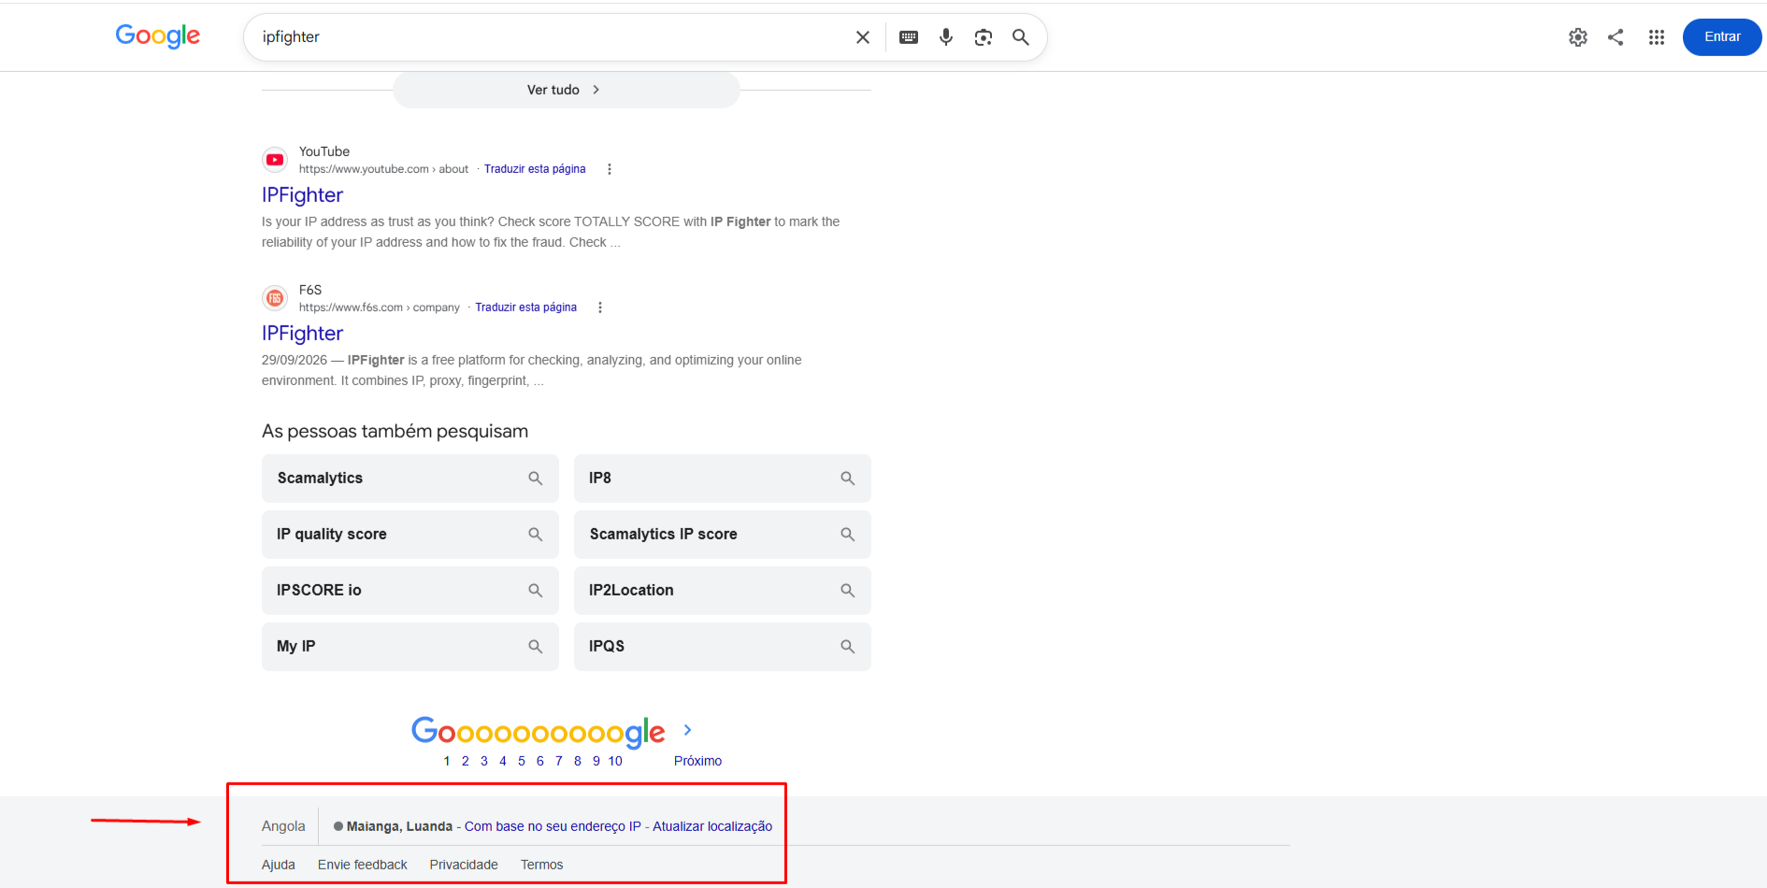The width and height of the screenshot is (1767, 888).
Task: Open the on-screen keyboard input tool
Action: click(909, 37)
